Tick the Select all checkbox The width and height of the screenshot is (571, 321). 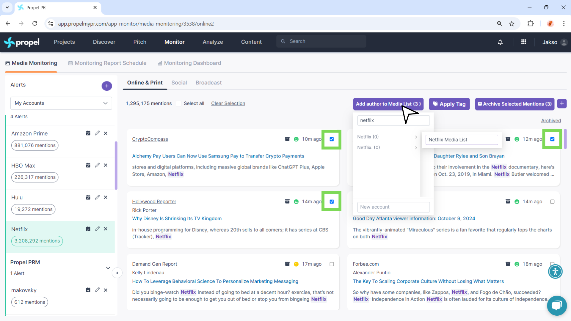click(178, 103)
